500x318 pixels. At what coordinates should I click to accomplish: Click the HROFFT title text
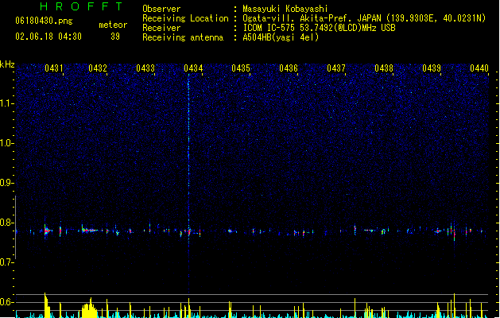(81, 6)
